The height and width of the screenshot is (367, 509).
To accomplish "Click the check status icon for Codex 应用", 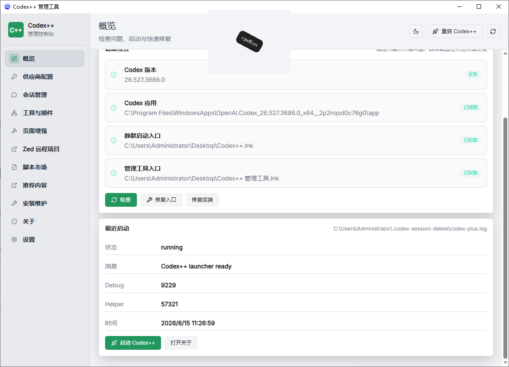I will pyautogui.click(x=114, y=108).
